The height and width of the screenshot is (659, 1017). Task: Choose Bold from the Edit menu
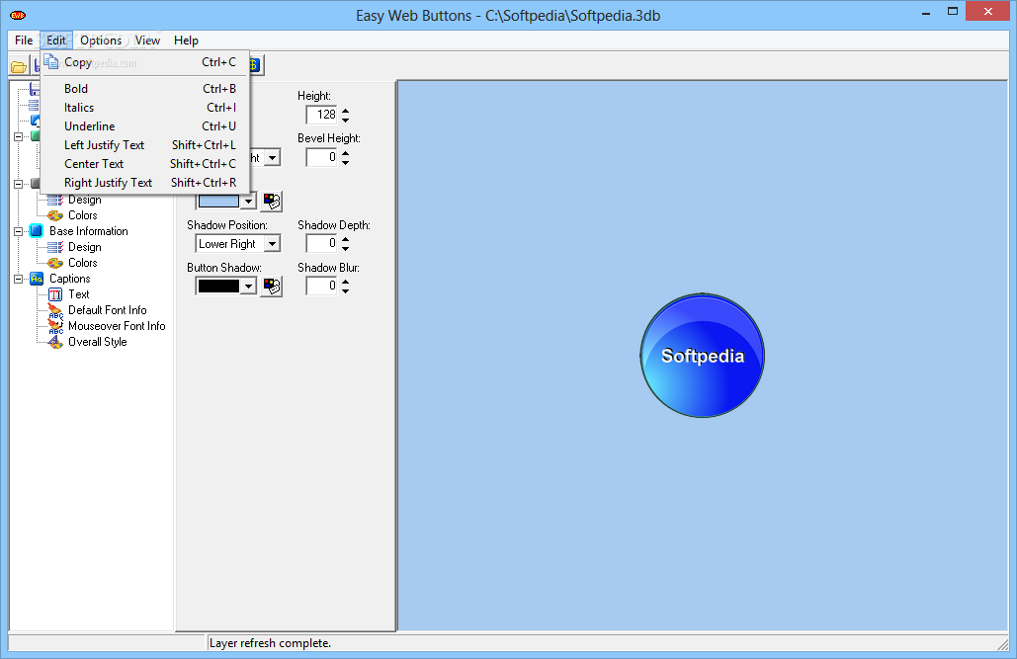click(x=145, y=89)
